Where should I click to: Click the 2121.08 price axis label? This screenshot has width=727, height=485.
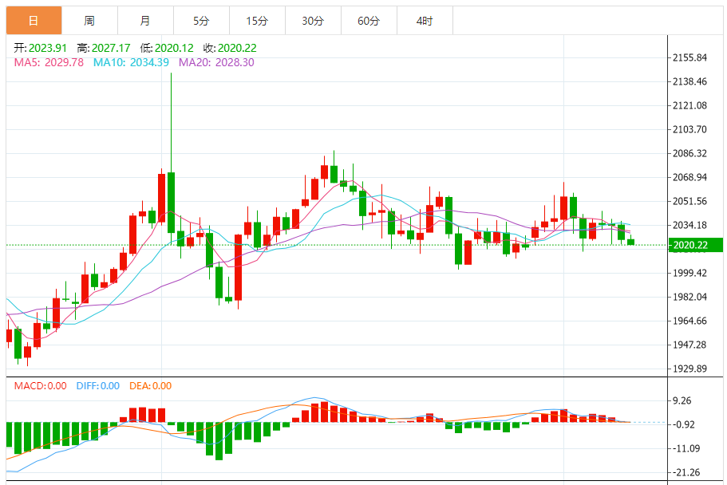(x=690, y=105)
